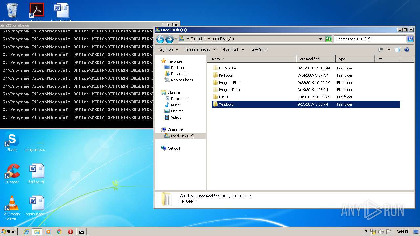Select the MSOCache folder
The width and height of the screenshot is (420, 236).
(x=227, y=68)
